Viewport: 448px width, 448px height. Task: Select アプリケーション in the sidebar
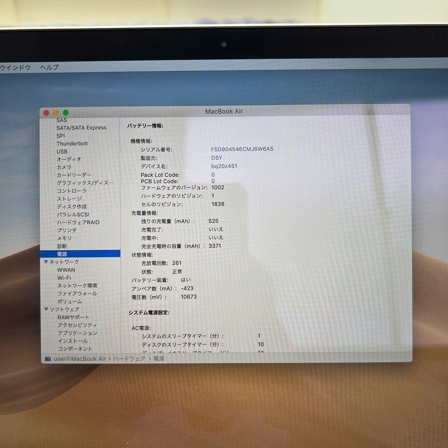tap(77, 333)
